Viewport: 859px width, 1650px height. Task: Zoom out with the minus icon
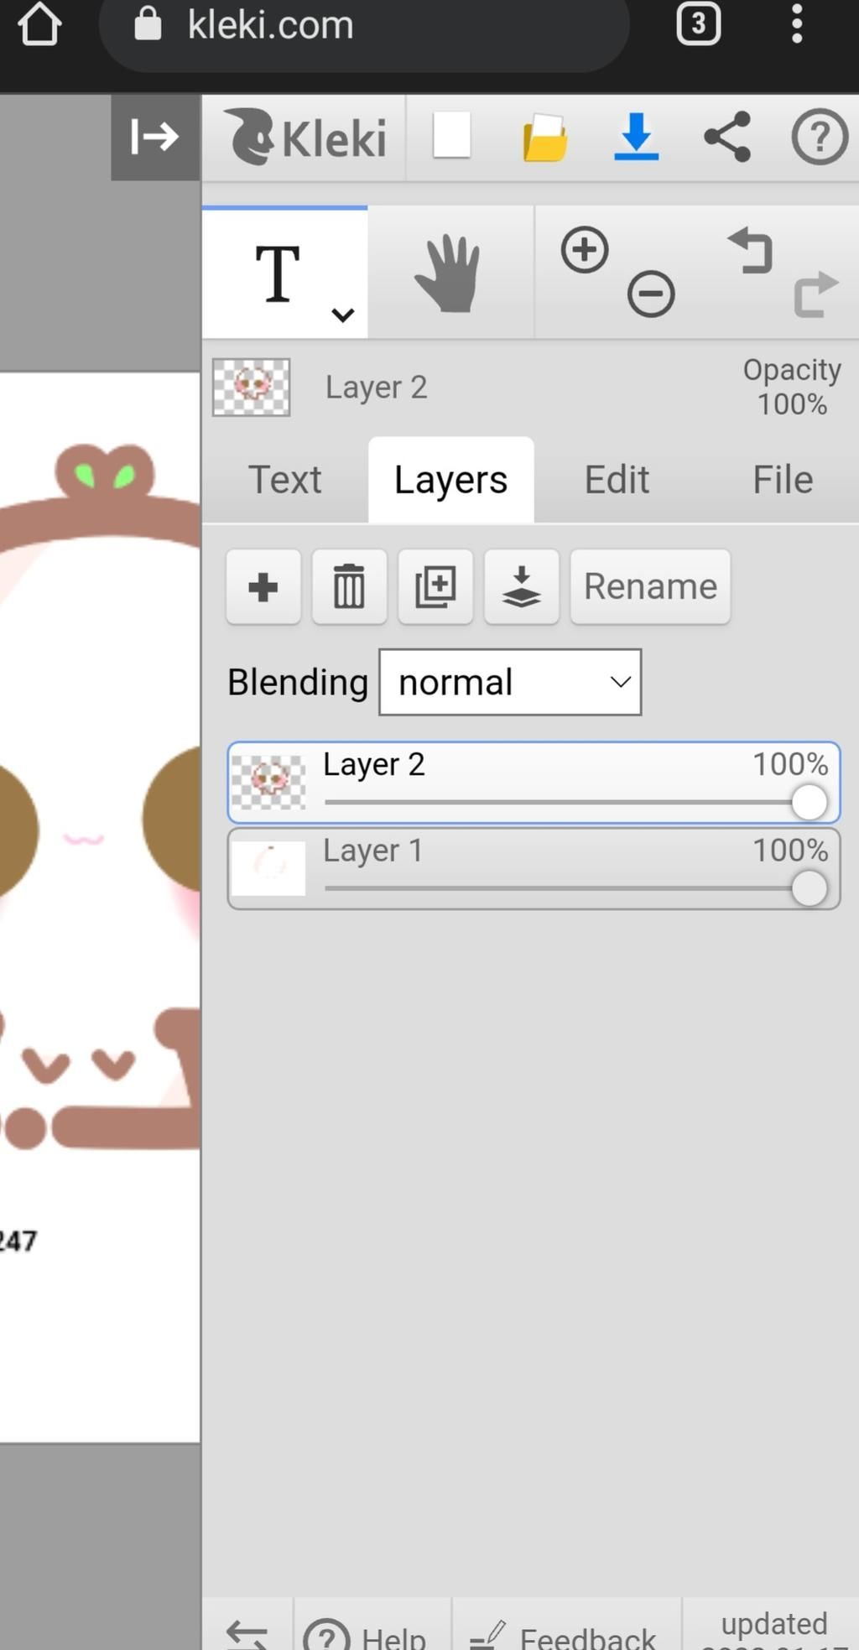point(651,294)
